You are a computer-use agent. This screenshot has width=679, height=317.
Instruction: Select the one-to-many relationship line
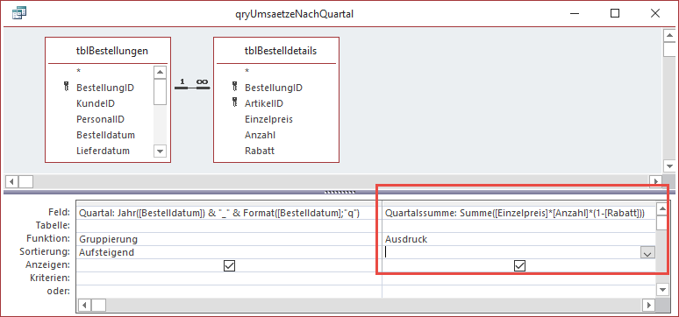[192, 88]
